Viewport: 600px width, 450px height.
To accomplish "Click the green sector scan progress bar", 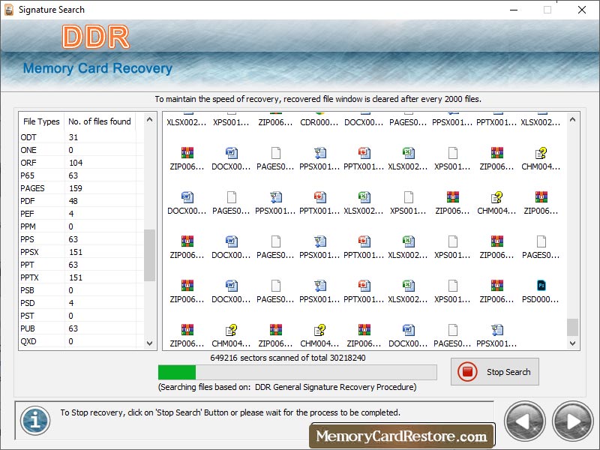I will [297, 372].
